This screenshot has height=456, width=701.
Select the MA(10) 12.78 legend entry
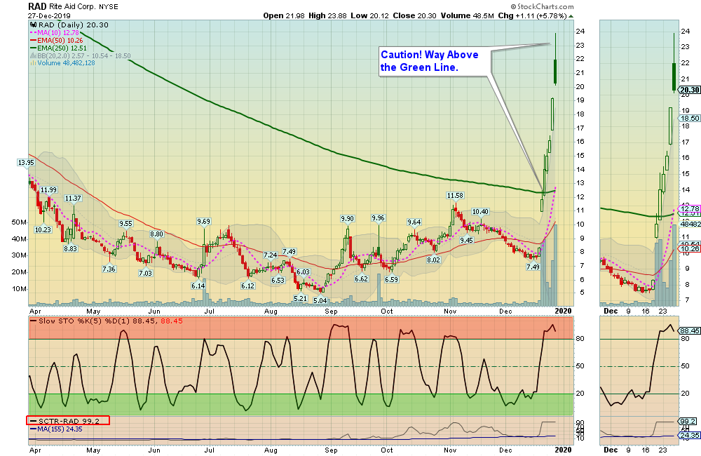(55, 33)
